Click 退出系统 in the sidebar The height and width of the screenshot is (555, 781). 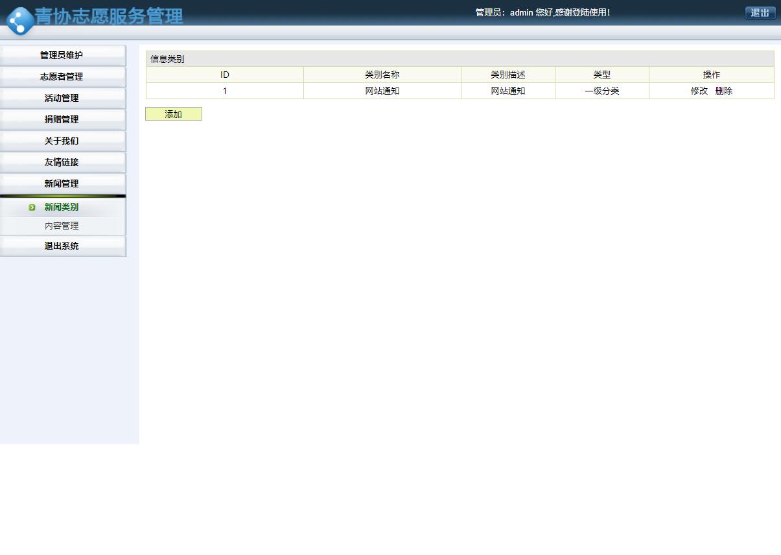pyautogui.click(x=62, y=246)
